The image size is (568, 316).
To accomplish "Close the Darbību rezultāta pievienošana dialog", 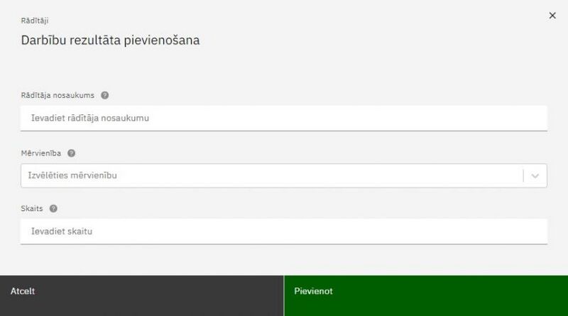I will [x=552, y=16].
